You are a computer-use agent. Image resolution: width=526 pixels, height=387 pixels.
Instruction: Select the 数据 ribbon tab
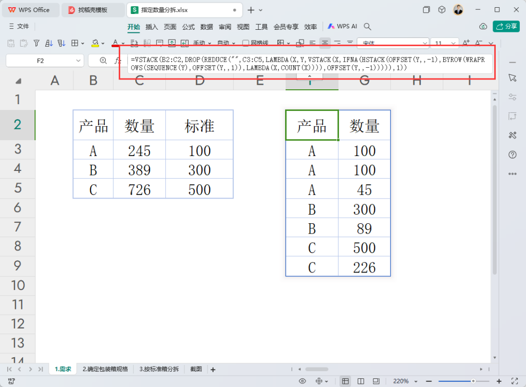(206, 27)
